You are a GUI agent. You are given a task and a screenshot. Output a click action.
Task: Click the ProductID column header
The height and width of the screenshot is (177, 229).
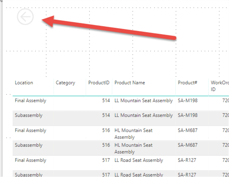click(x=99, y=83)
